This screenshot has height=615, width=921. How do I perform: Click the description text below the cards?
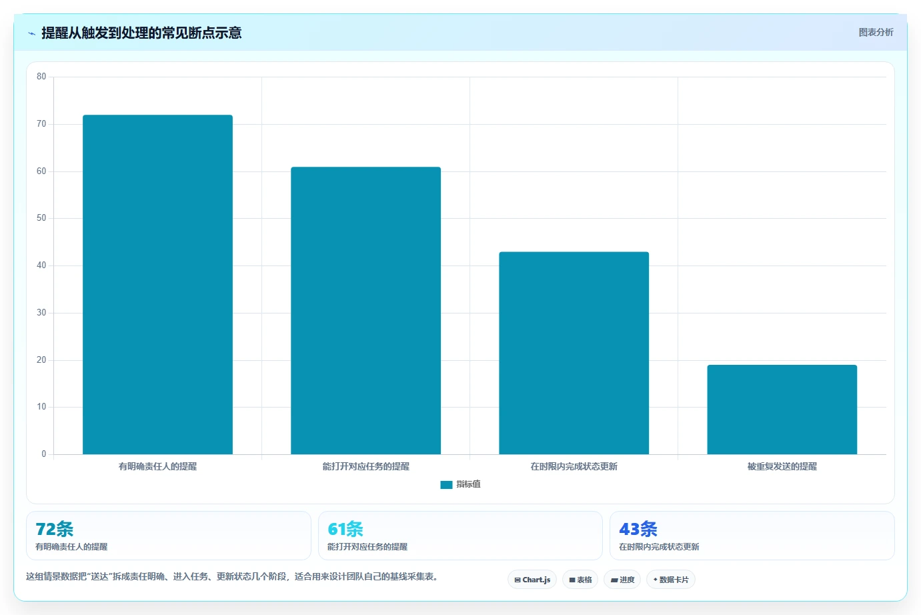pos(233,576)
